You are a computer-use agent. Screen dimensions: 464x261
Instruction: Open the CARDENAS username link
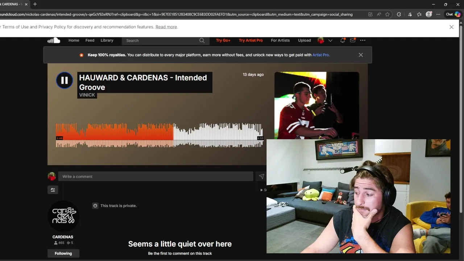coord(63,237)
